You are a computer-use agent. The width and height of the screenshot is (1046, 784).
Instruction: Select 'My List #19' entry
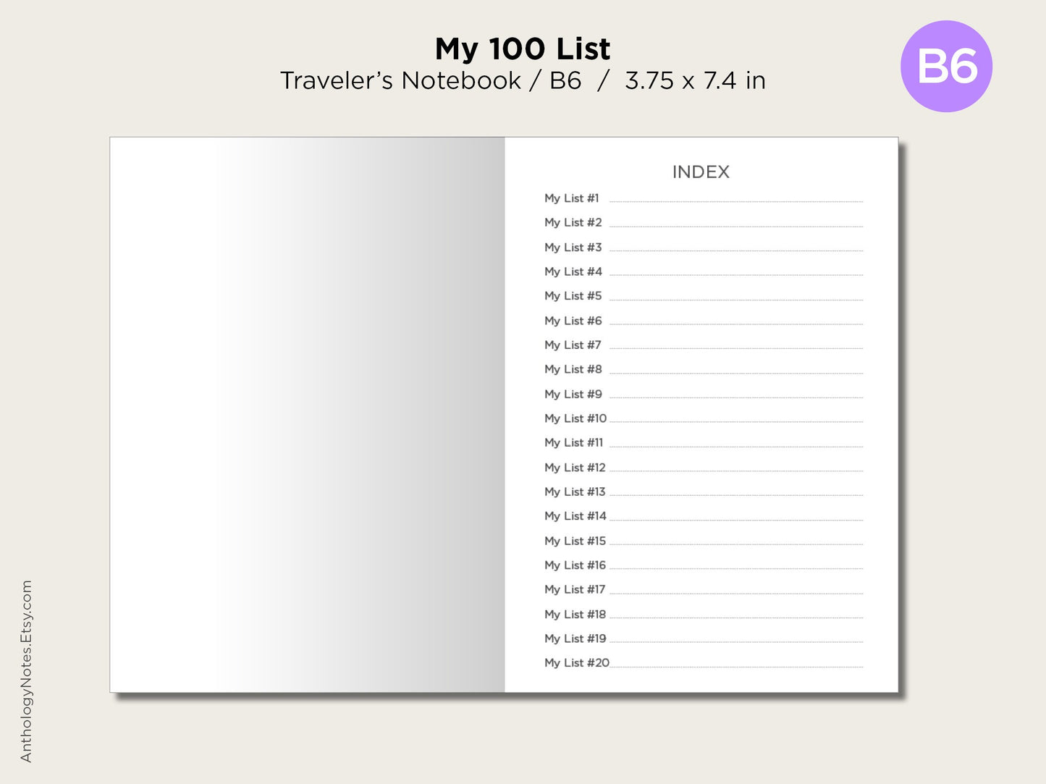(575, 638)
